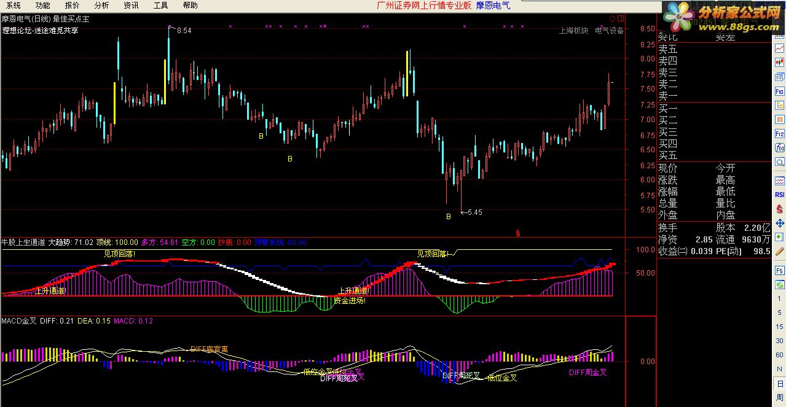Image resolution: width=786 pixels, height=407 pixels.
Task: Click the magnifier search icon
Action: (779, 162)
